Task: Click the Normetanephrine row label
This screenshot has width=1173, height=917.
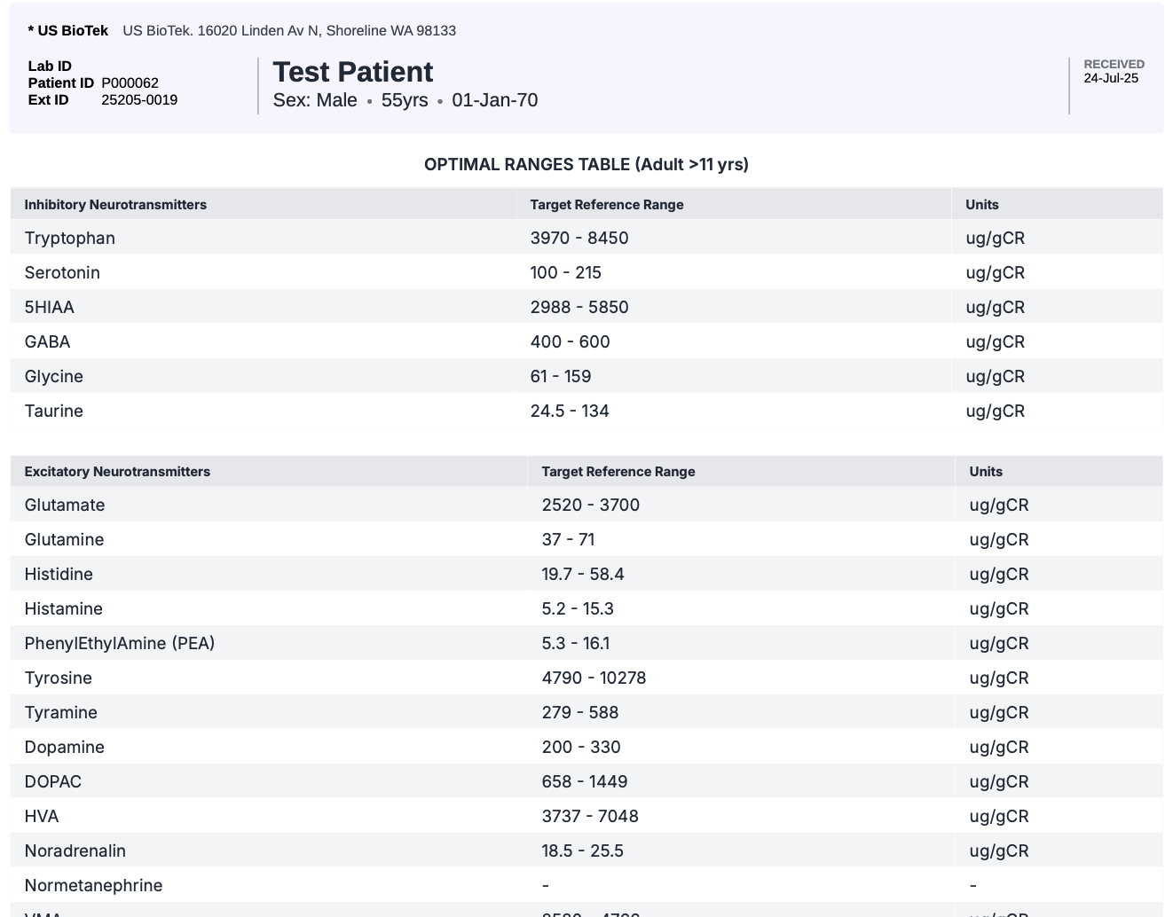Action: coord(93,886)
